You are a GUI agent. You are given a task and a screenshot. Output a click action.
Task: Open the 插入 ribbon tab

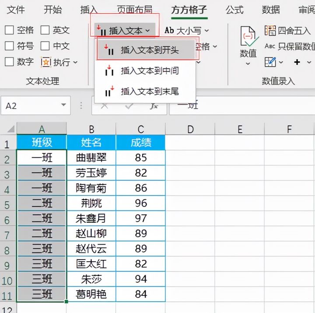click(89, 10)
